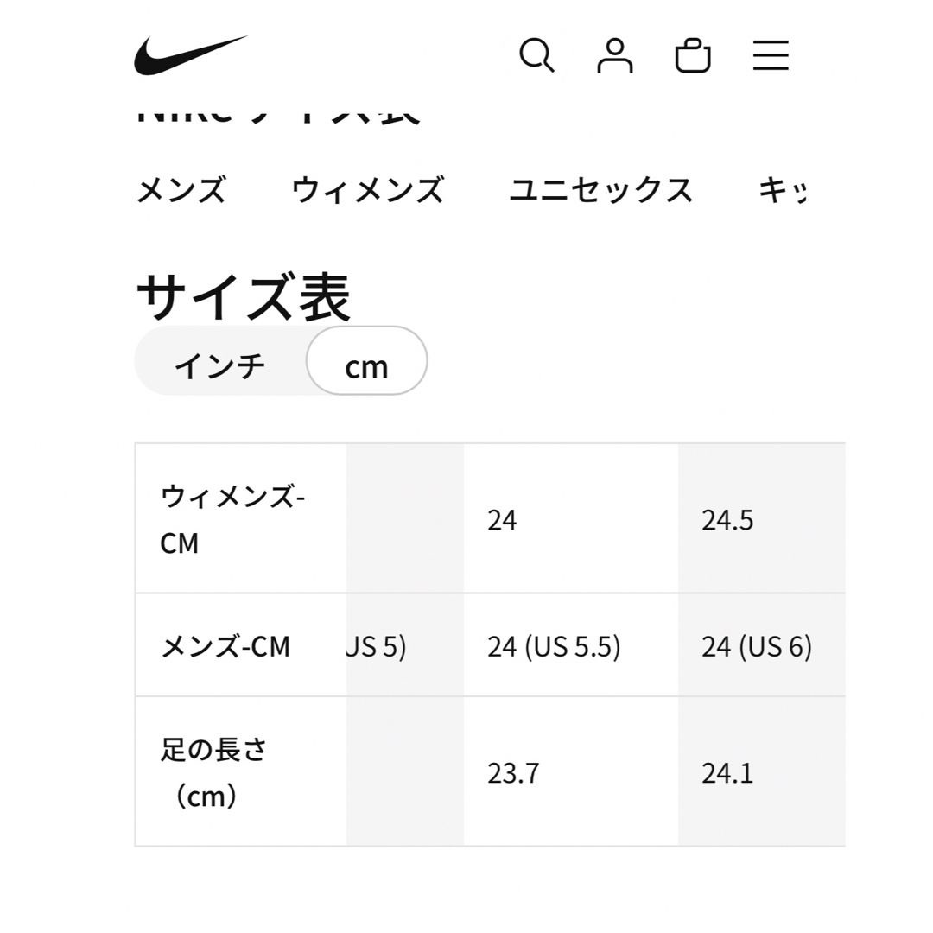Select the ウィメンズ tab

pyautogui.click(x=368, y=190)
